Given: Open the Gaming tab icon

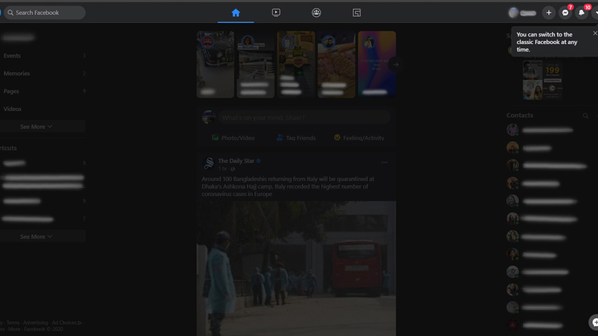Looking at the screenshot, I should click(357, 13).
